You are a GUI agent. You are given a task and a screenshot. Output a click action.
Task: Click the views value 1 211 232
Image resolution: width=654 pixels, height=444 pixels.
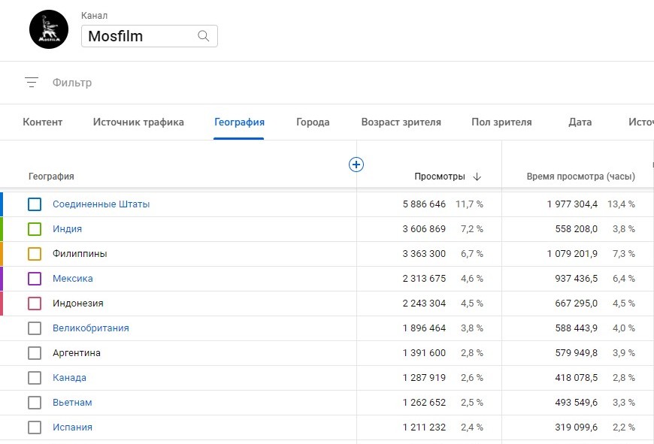pyautogui.click(x=424, y=427)
